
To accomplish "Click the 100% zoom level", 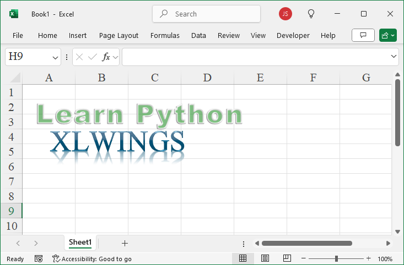I will [x=385, y=259].
